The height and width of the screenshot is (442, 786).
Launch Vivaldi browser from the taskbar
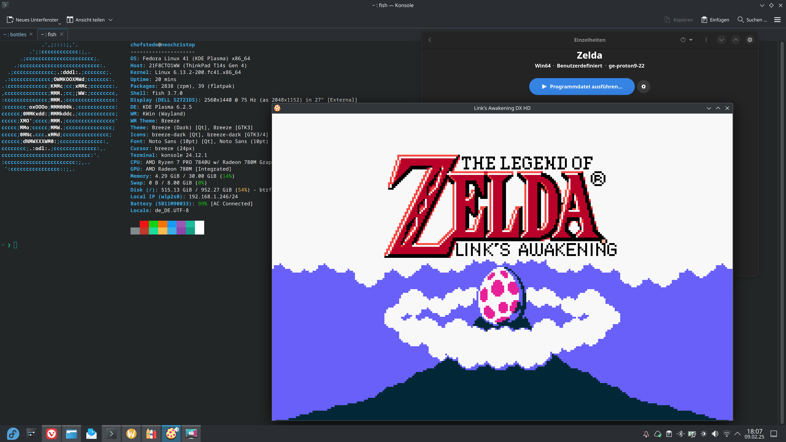point(52,433)
